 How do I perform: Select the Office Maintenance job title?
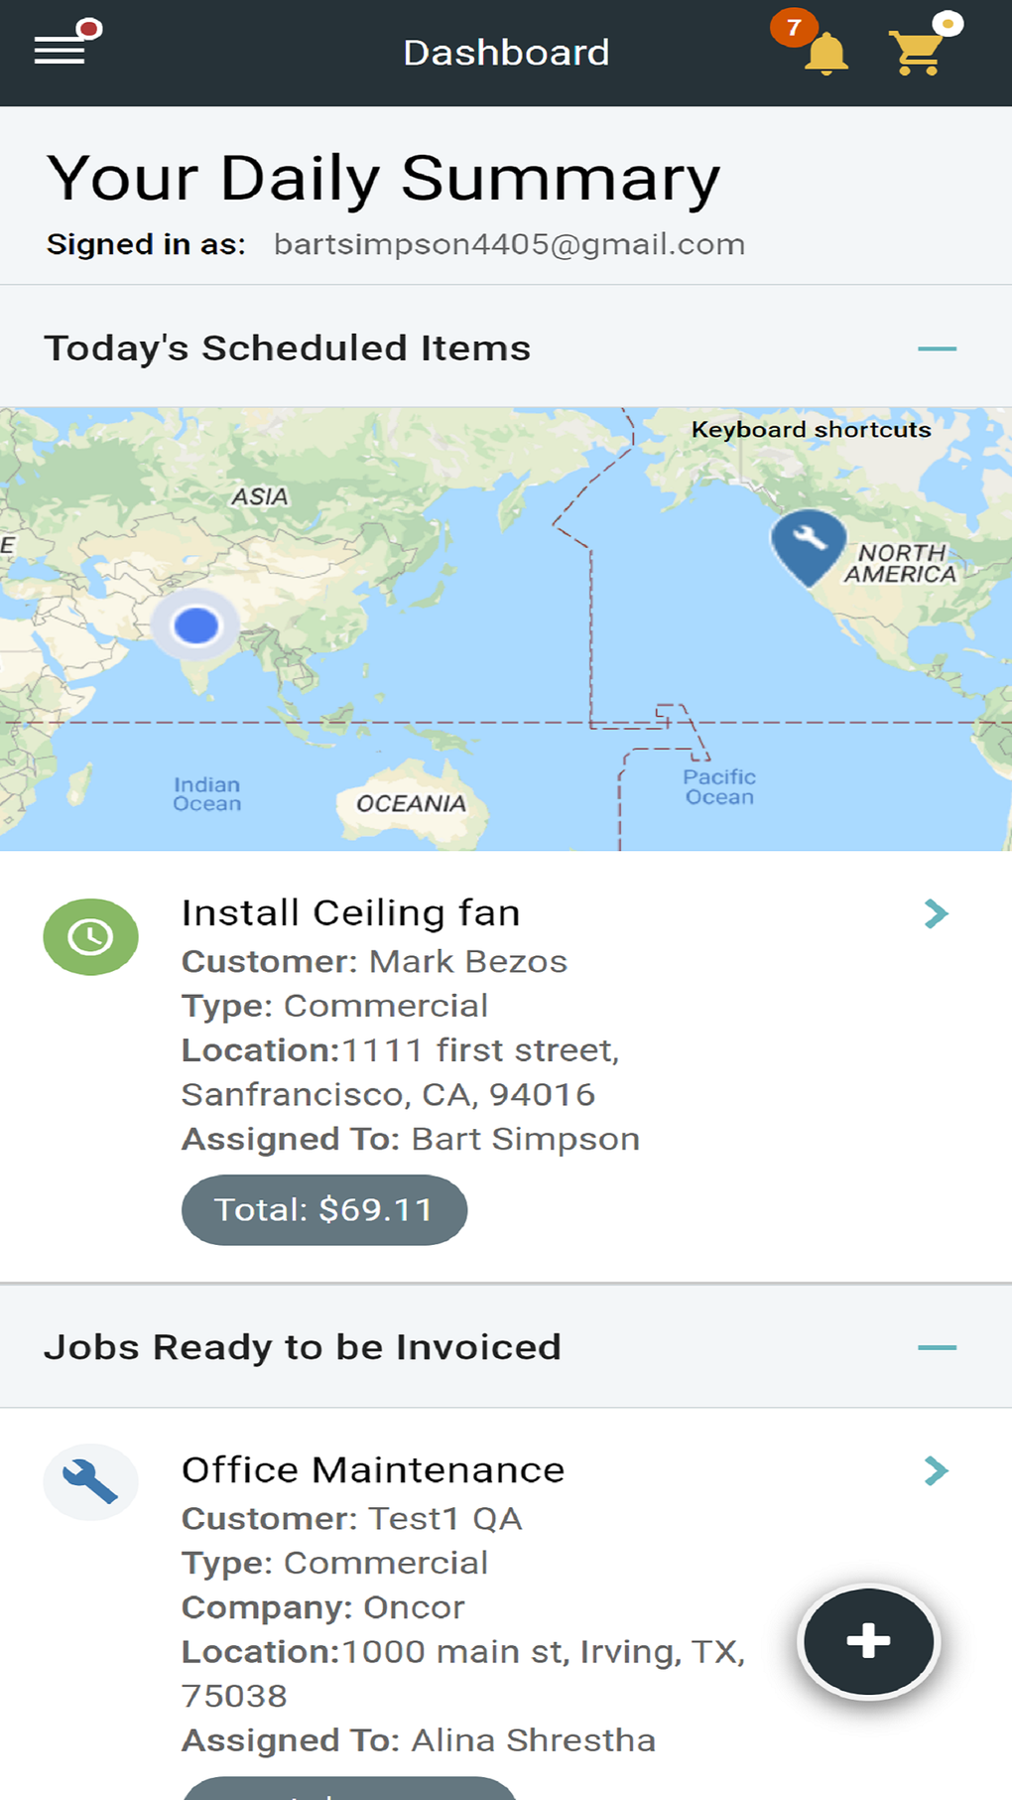372,1469
